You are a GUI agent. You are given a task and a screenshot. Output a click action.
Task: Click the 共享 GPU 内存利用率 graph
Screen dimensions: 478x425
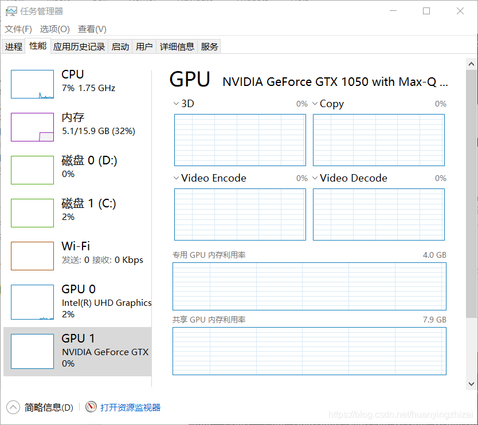click(x=309, y=351)
